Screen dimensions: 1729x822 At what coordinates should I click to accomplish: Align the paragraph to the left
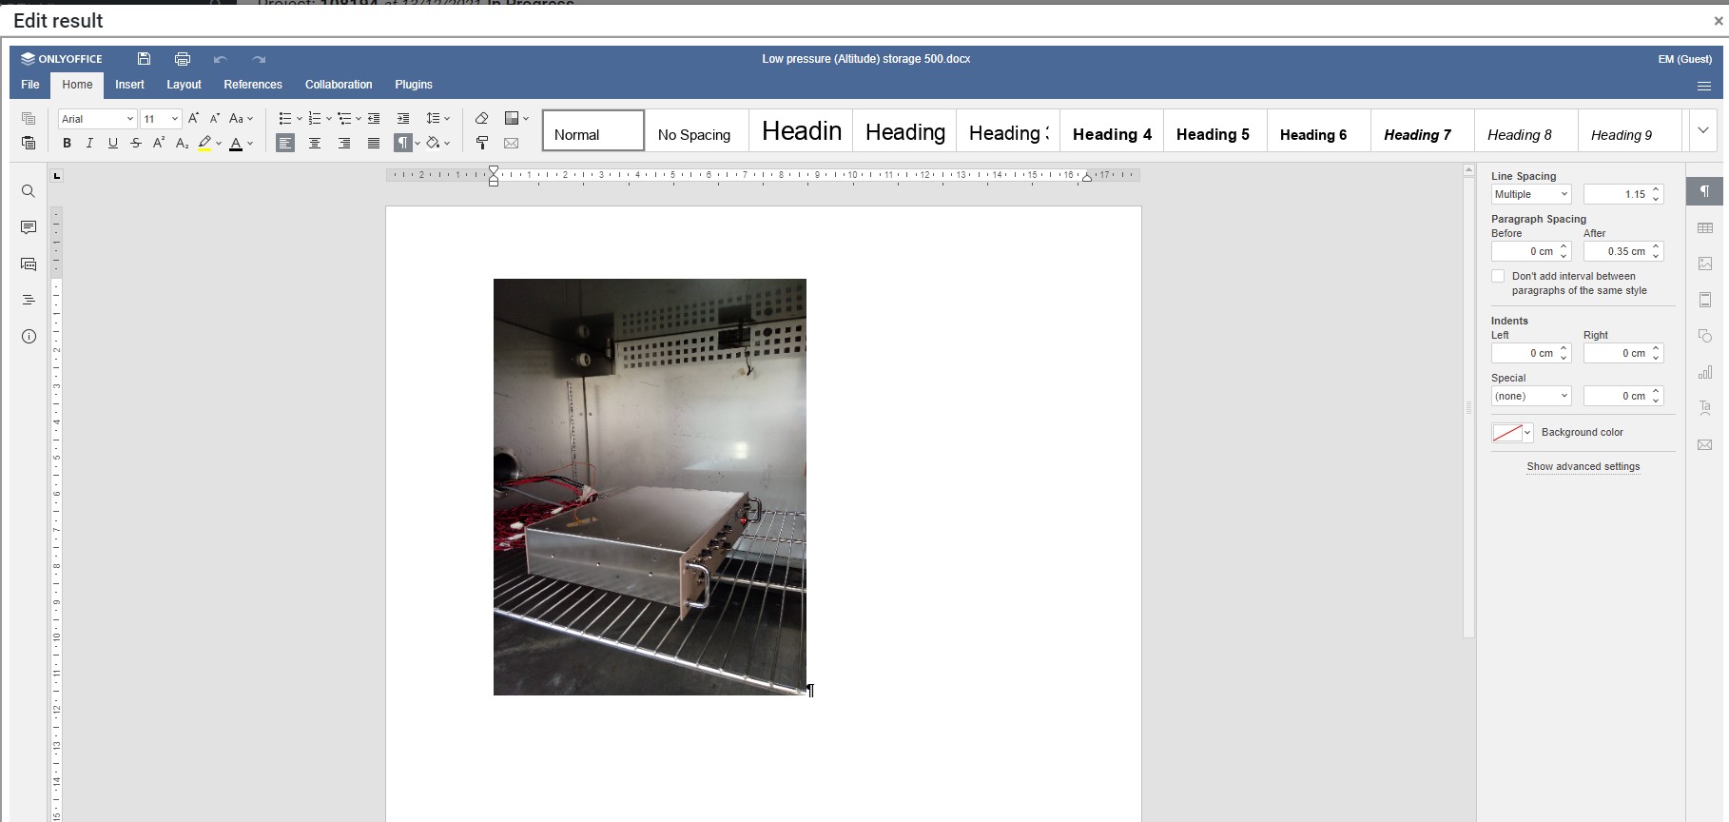(285, 143)
